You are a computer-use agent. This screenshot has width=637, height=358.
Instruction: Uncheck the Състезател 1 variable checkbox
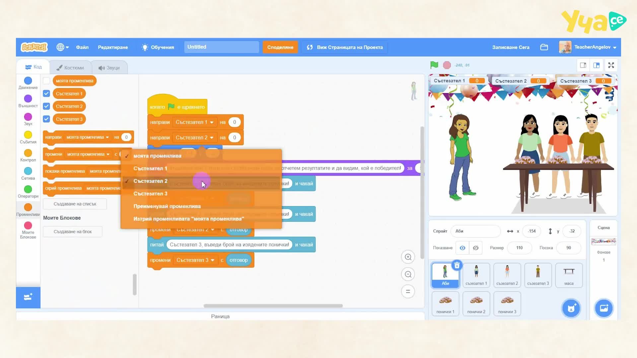click(46, 93)
